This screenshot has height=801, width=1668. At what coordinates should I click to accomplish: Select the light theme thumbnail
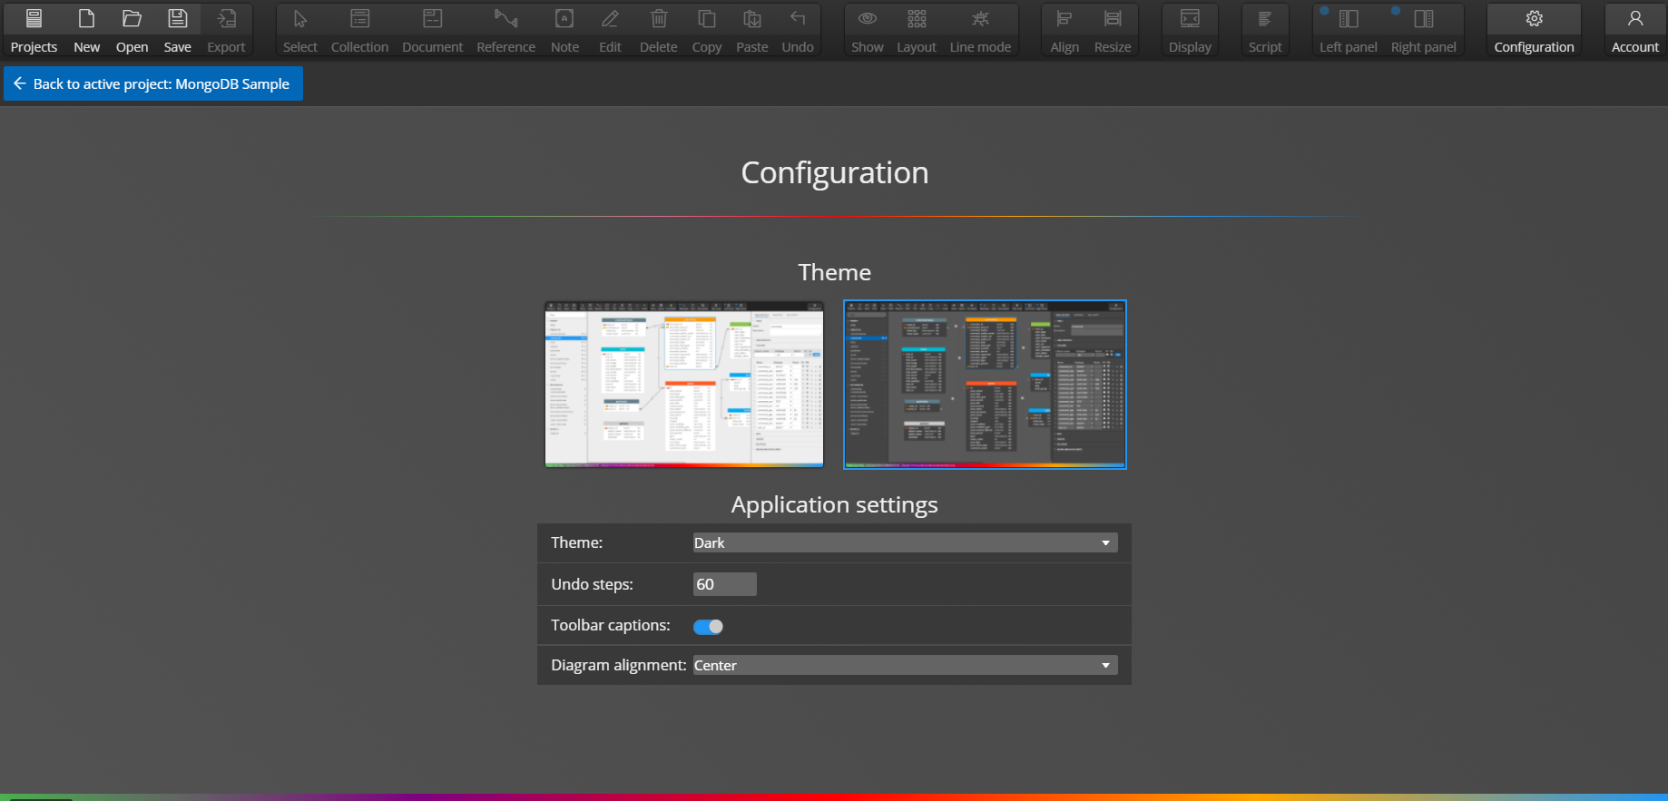684,385
